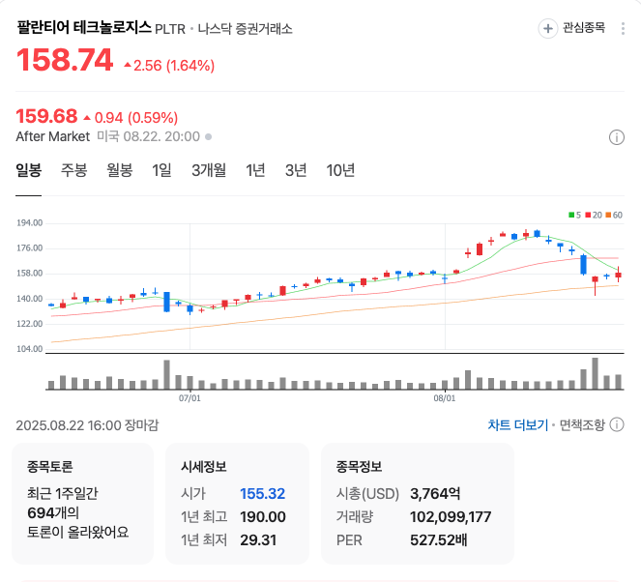Click the 194.00 y-axis label

tap(29, 222)
